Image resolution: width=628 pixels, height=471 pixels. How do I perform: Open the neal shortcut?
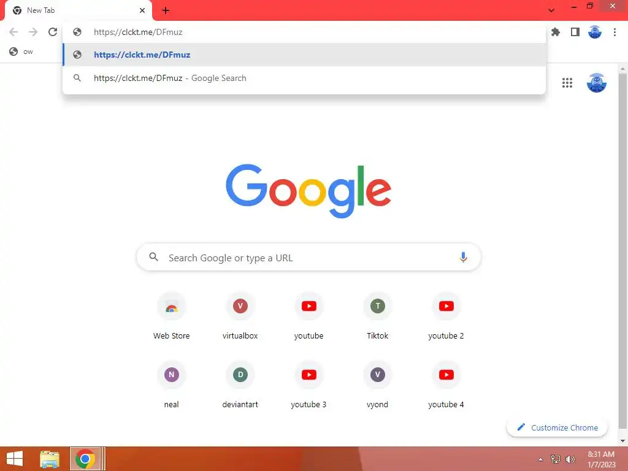click(x=172, y=385)
